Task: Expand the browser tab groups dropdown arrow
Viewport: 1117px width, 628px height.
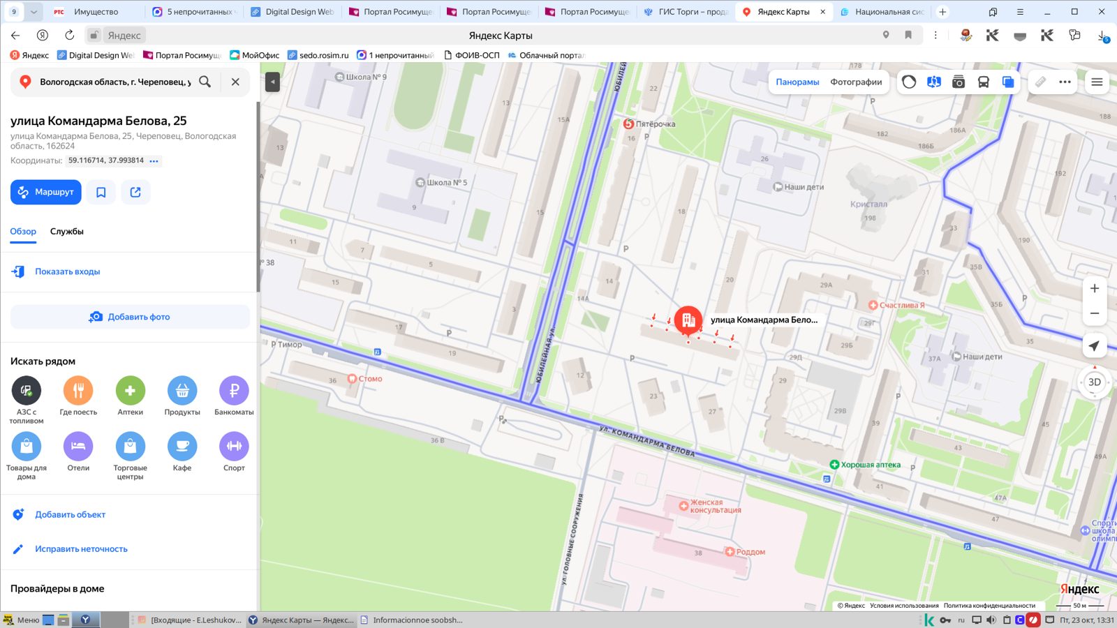Action: (34, 12)
